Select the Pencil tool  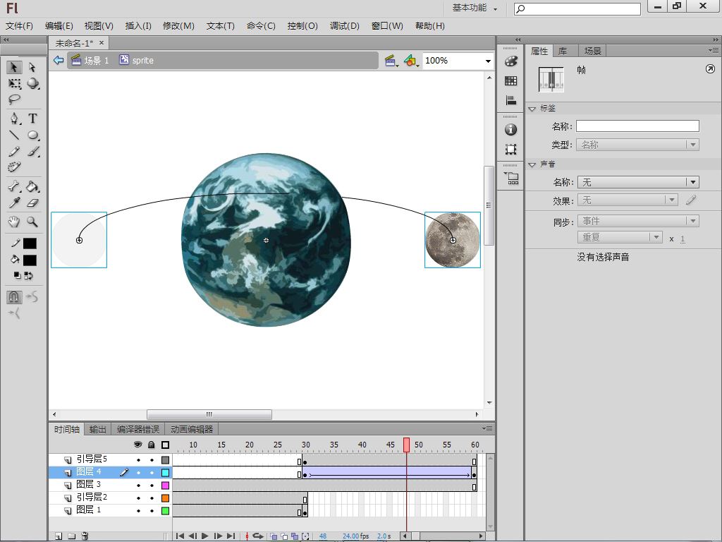tap(14, 151)
